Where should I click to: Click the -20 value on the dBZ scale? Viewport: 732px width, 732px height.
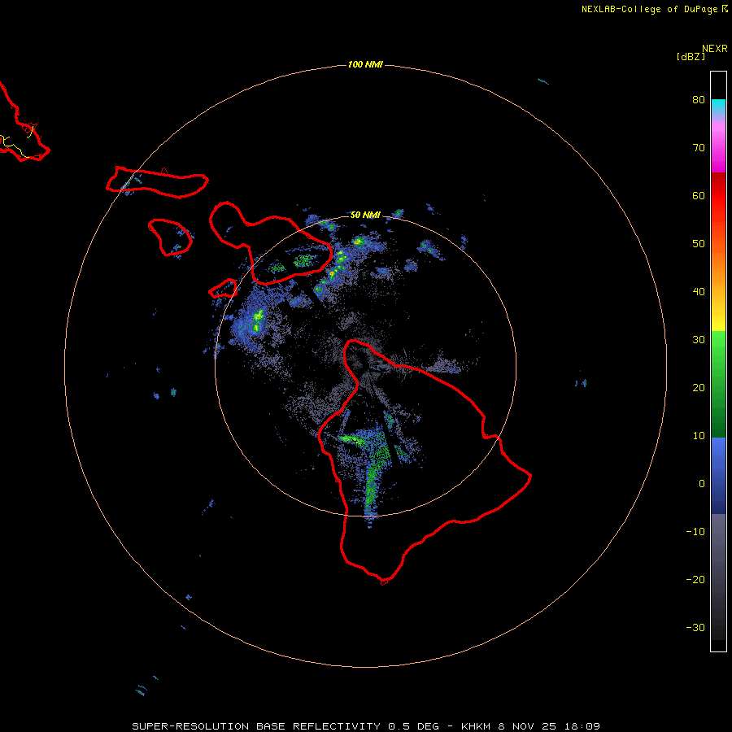click(695, 579)
